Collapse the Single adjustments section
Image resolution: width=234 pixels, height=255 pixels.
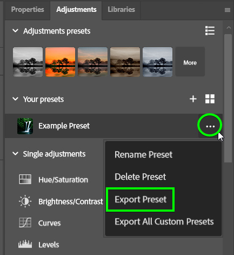pyautogui.click(x=15, y=154)
